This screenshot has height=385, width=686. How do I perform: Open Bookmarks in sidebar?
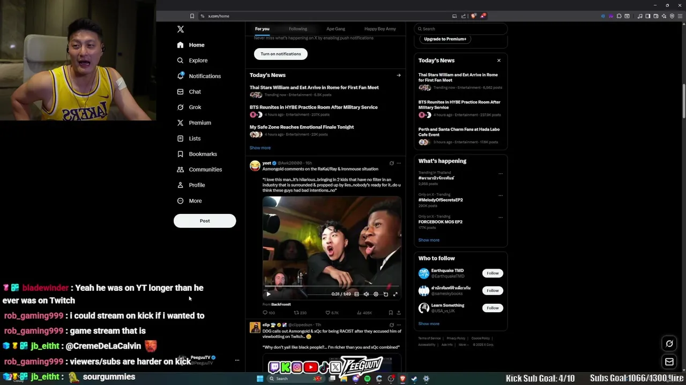197,154
